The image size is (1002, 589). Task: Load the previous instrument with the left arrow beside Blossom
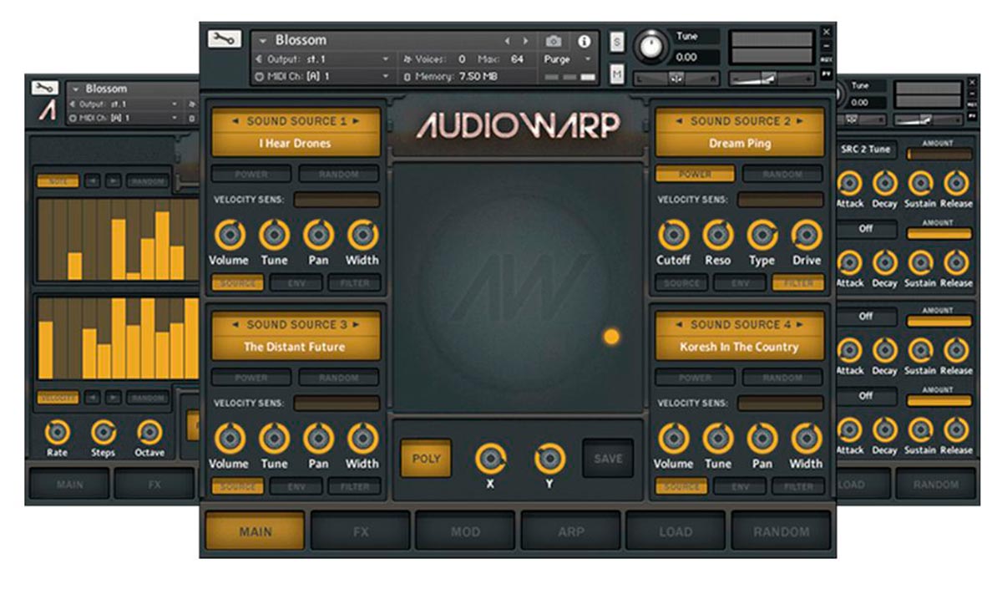506,40
